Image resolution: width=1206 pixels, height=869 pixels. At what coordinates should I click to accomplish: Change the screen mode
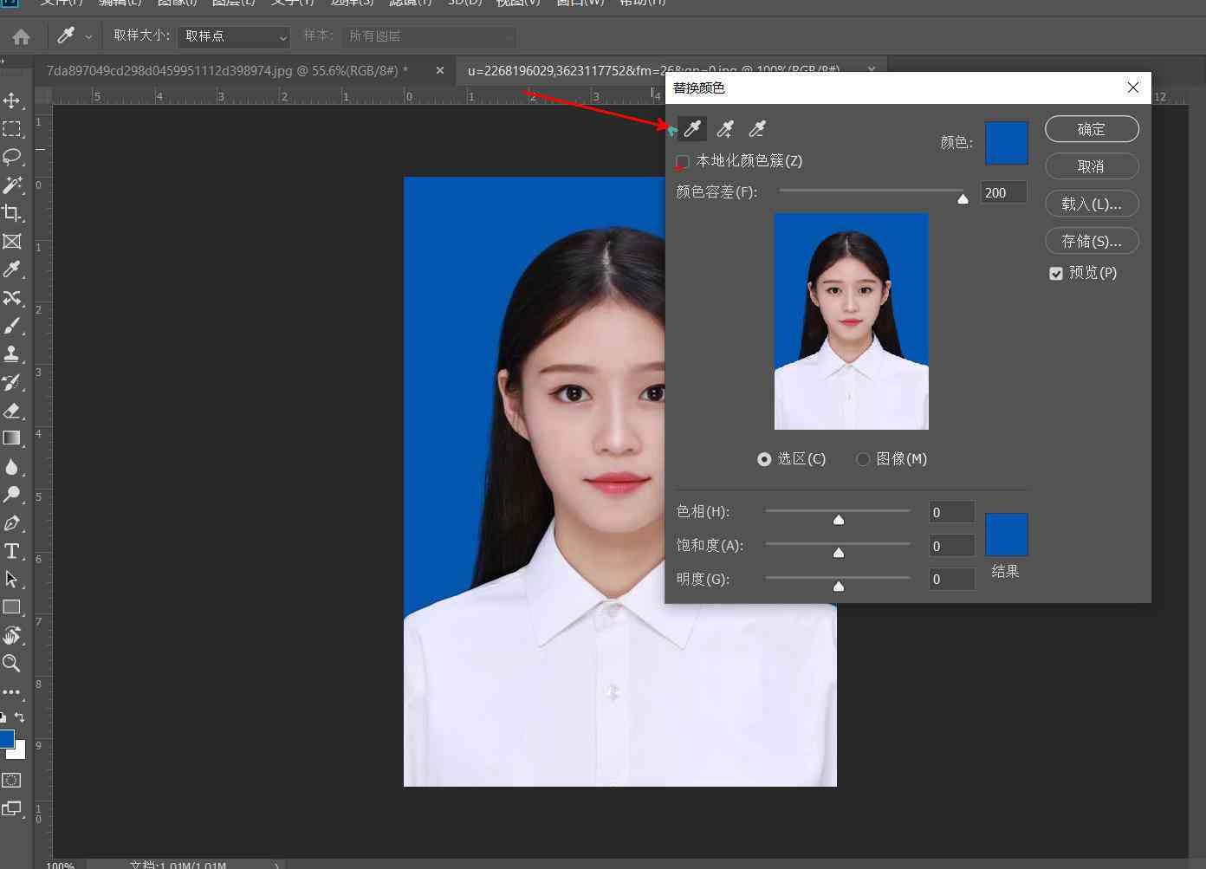(11, 809)
